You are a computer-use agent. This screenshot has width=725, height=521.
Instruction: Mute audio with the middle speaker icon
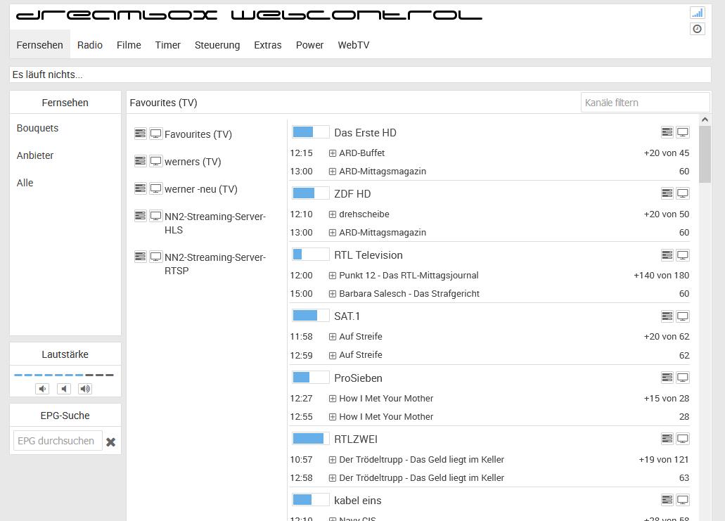coord(64,389)
